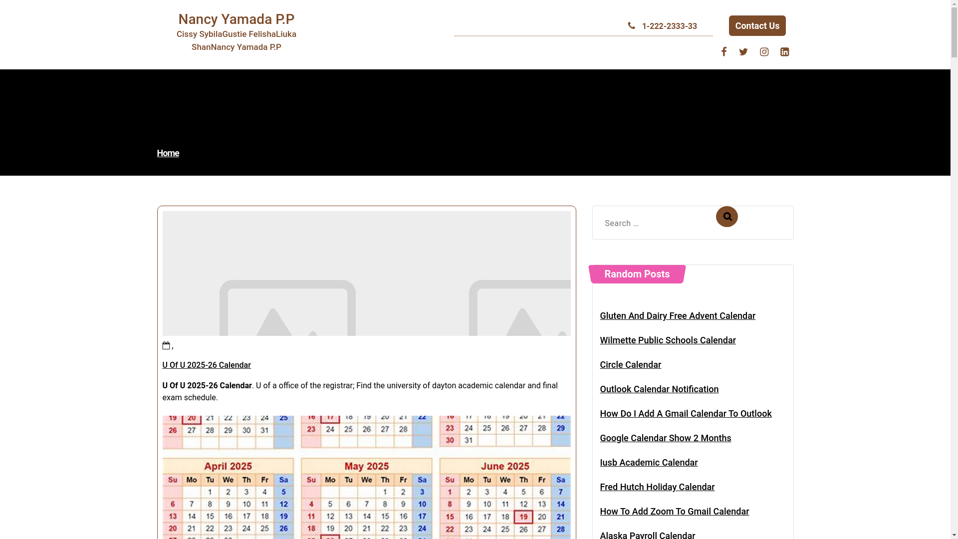Screen dimensions: 958x539
Task: Open Iusb Academic Calendar link
Action: point(649,463)
